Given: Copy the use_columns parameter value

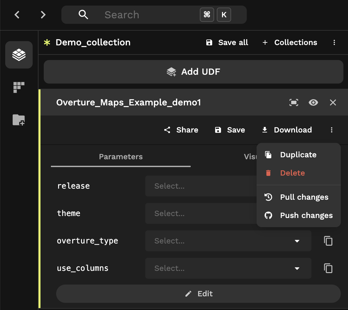Looking at the screenshot, I should point(328,268).
